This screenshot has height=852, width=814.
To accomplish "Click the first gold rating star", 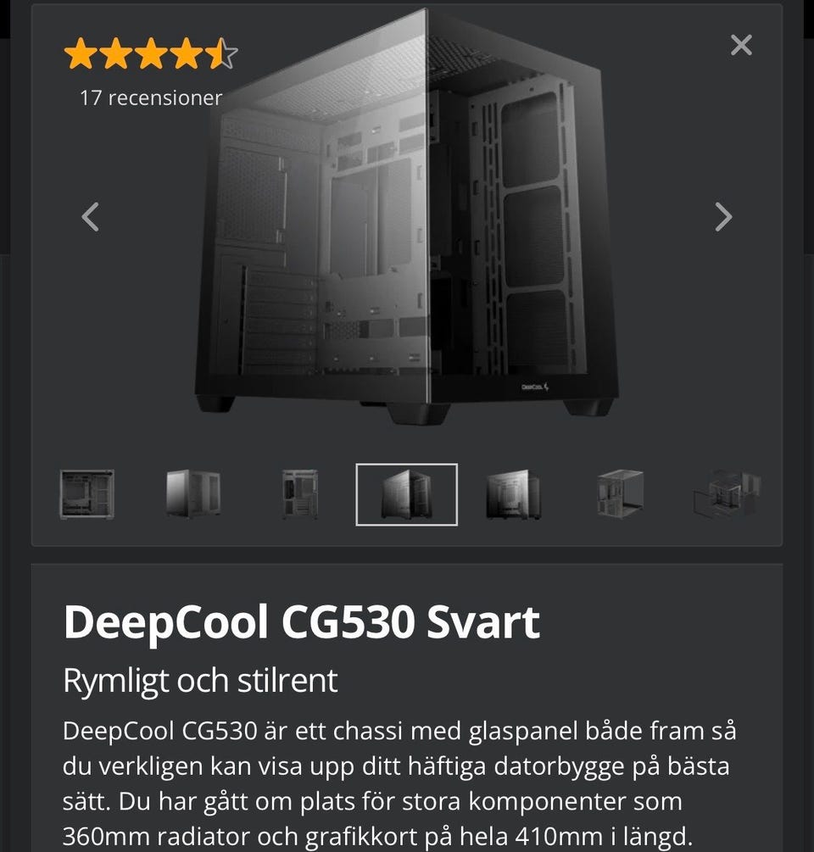I will 81,53.
